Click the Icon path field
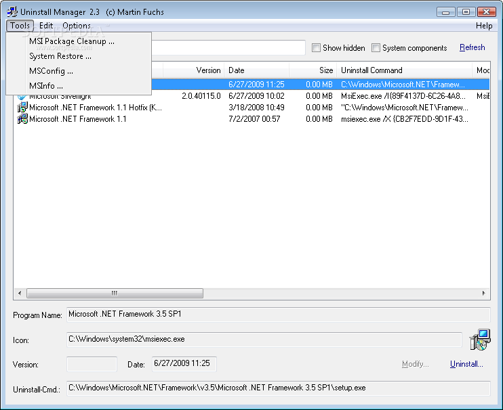Image resolution: width=503 pixels, height=410 pixels. [x=264, y=340]
